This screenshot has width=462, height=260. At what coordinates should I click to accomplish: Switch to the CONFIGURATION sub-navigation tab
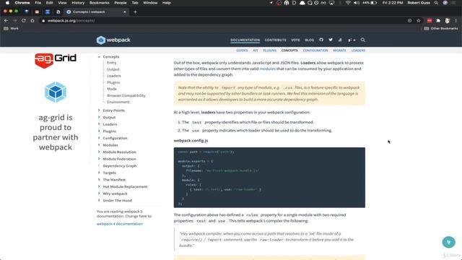(x=315, y=51)
